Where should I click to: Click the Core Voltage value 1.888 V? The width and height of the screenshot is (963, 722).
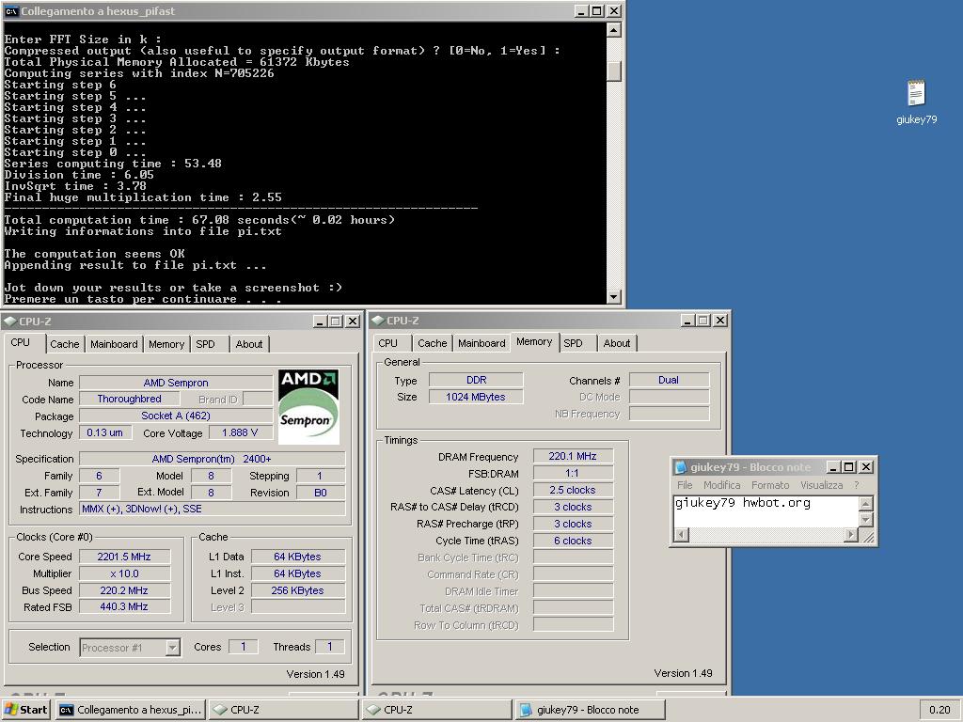coord(240,432)
